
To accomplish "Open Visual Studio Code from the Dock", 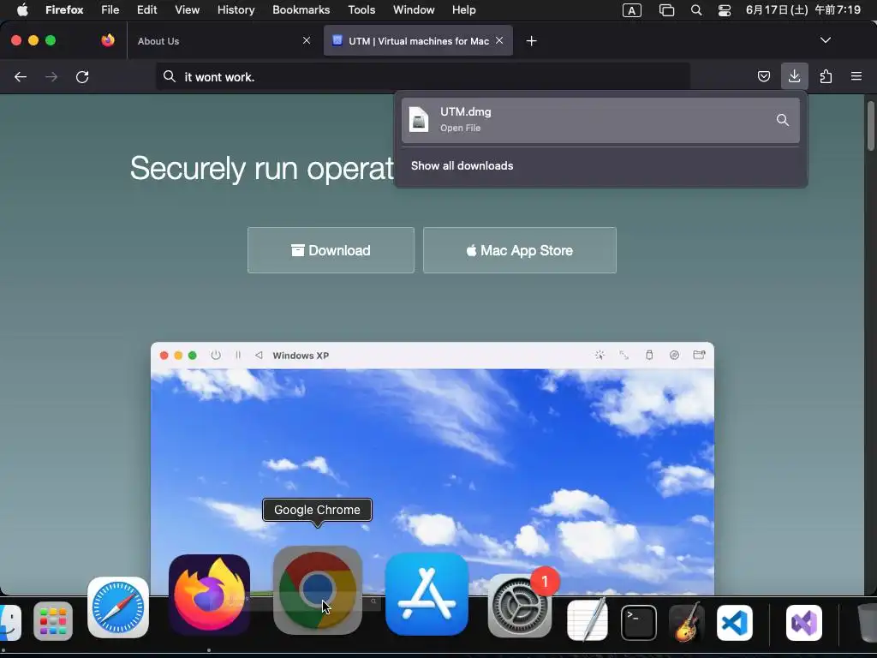I will coord(734,622).
